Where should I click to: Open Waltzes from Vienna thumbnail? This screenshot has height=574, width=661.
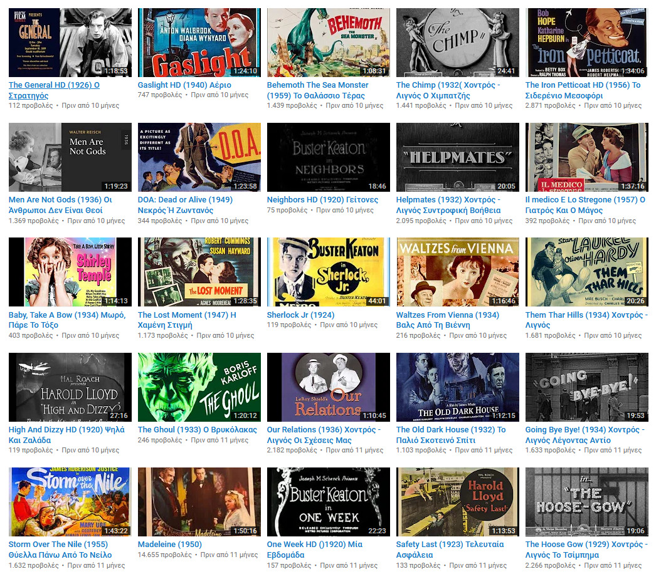tap(457, 271)
